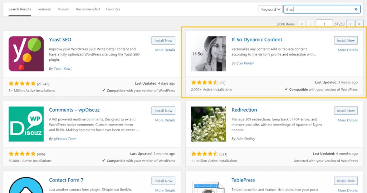367x193 pixels.
Task: Open the Yoast SEO title link
Action: (x=60, y=39)
